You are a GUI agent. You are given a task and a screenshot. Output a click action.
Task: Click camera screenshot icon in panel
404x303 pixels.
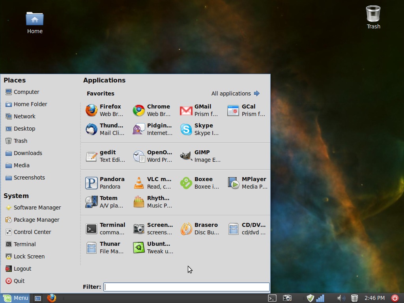tap(287, 298)
